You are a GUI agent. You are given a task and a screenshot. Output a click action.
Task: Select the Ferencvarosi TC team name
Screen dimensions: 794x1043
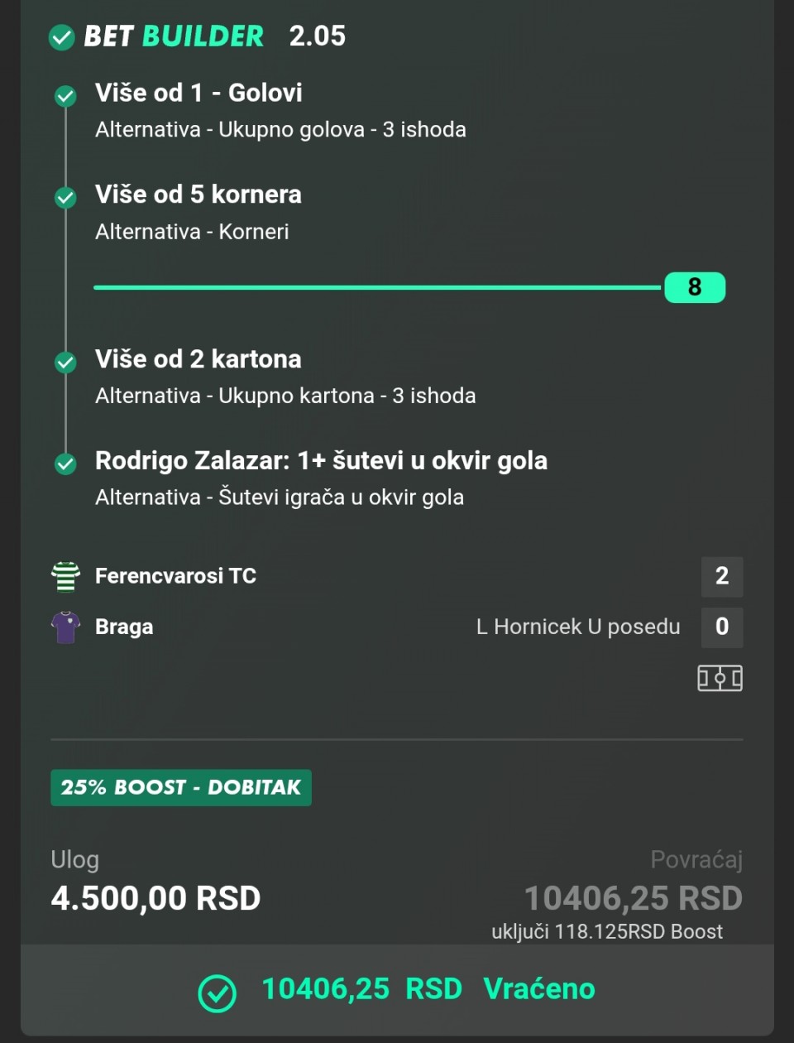[175, 576]
